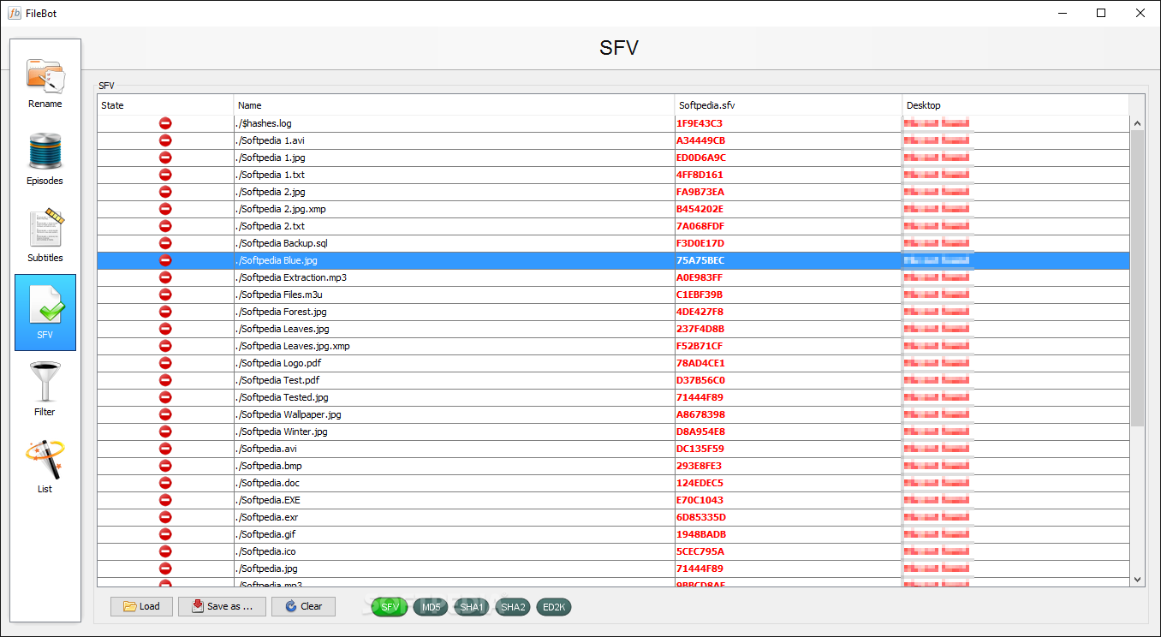Click checksum value 5CEC795A

click(700, 551)
